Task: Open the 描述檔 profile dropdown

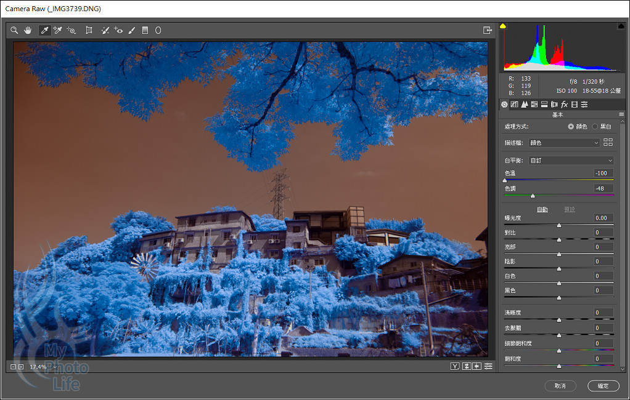Action: (564, 143)
